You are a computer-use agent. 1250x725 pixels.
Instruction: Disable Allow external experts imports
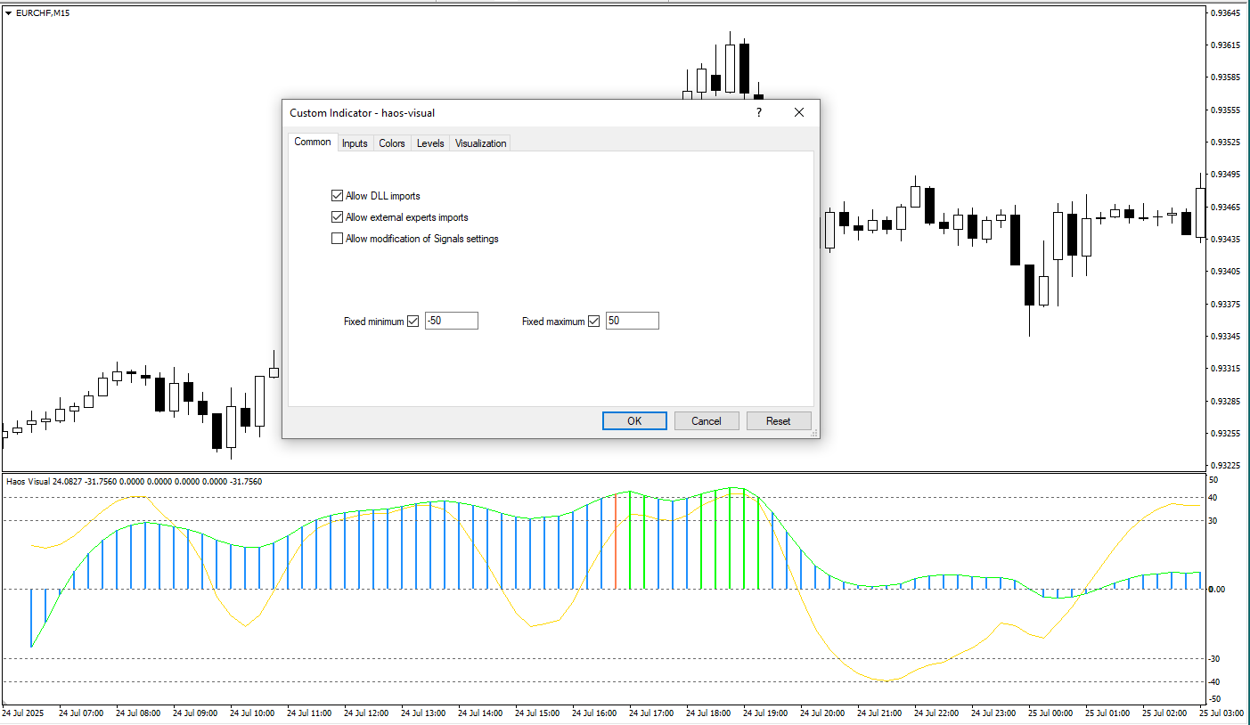337,217
